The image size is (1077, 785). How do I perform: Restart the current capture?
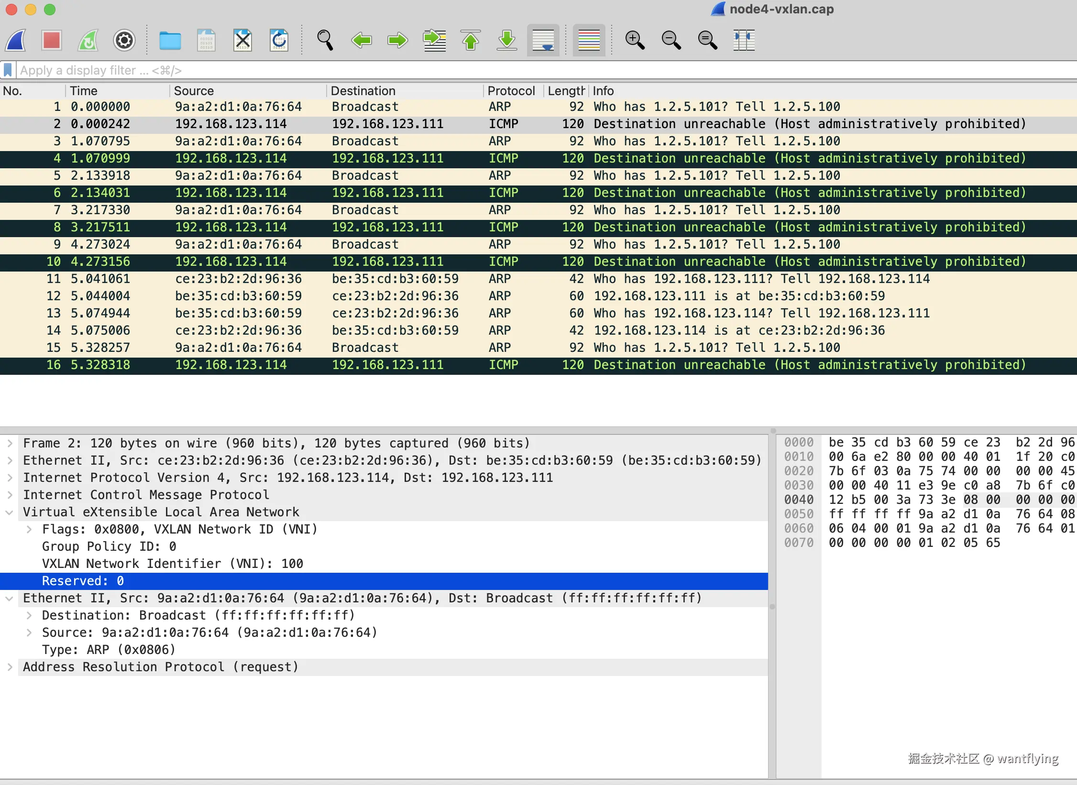coord(88,40)
